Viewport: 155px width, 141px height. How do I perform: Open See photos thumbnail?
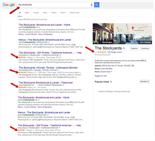[103, 34]
